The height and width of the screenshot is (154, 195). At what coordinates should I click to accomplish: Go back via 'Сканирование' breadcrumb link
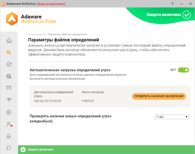pos(37,34)
